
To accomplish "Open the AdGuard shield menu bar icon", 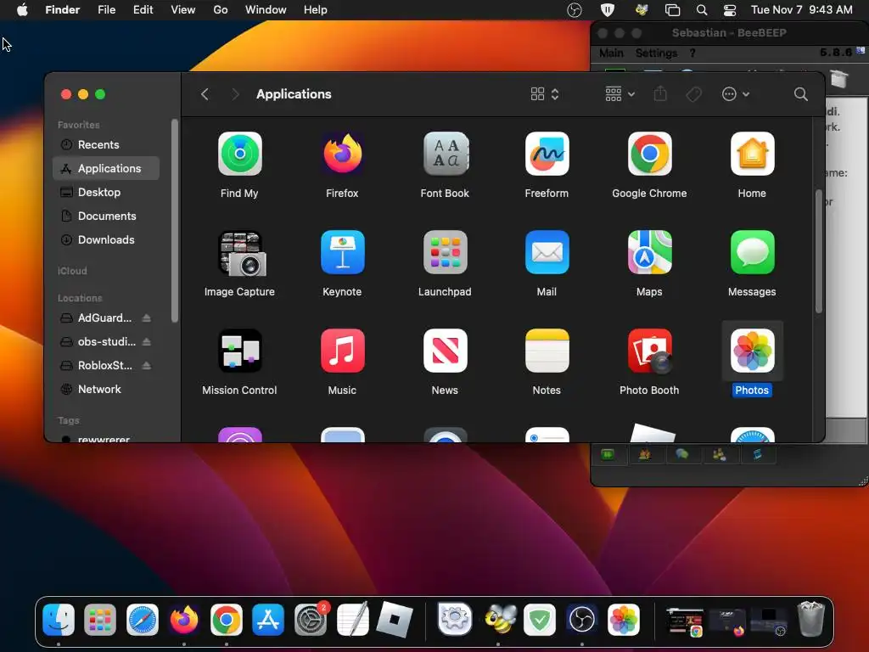I will tap(608, 10).
